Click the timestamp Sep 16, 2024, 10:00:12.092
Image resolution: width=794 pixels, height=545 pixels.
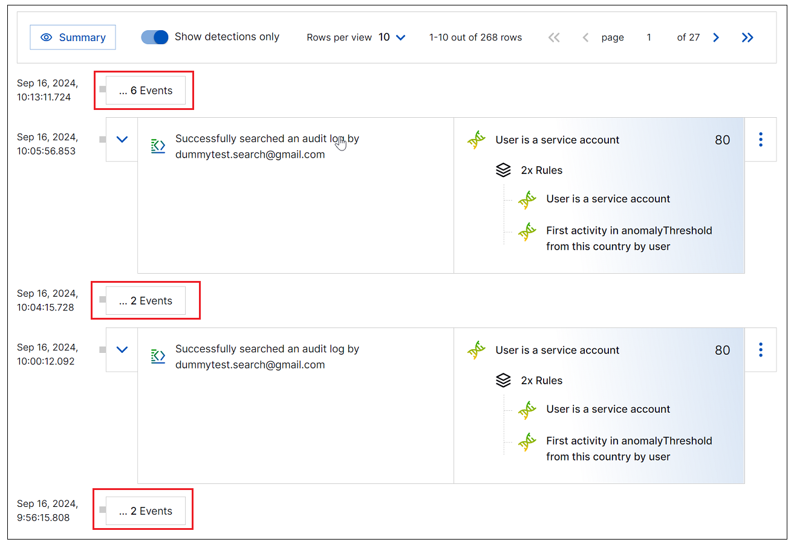coord(47,354)
